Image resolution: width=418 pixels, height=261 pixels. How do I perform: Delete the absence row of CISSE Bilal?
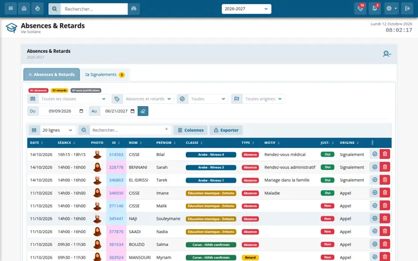tap(385, 154)
